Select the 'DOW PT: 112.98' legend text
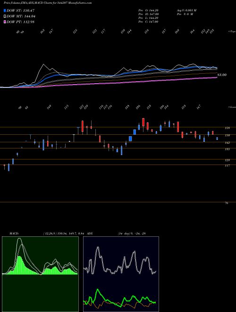Viewport: 236px width, 312px height. click(20, 22)
